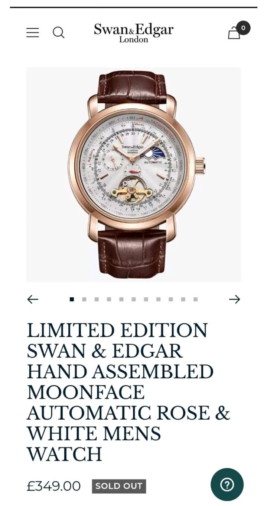Click the cart count badge showing 0

(x=243, y=28)
